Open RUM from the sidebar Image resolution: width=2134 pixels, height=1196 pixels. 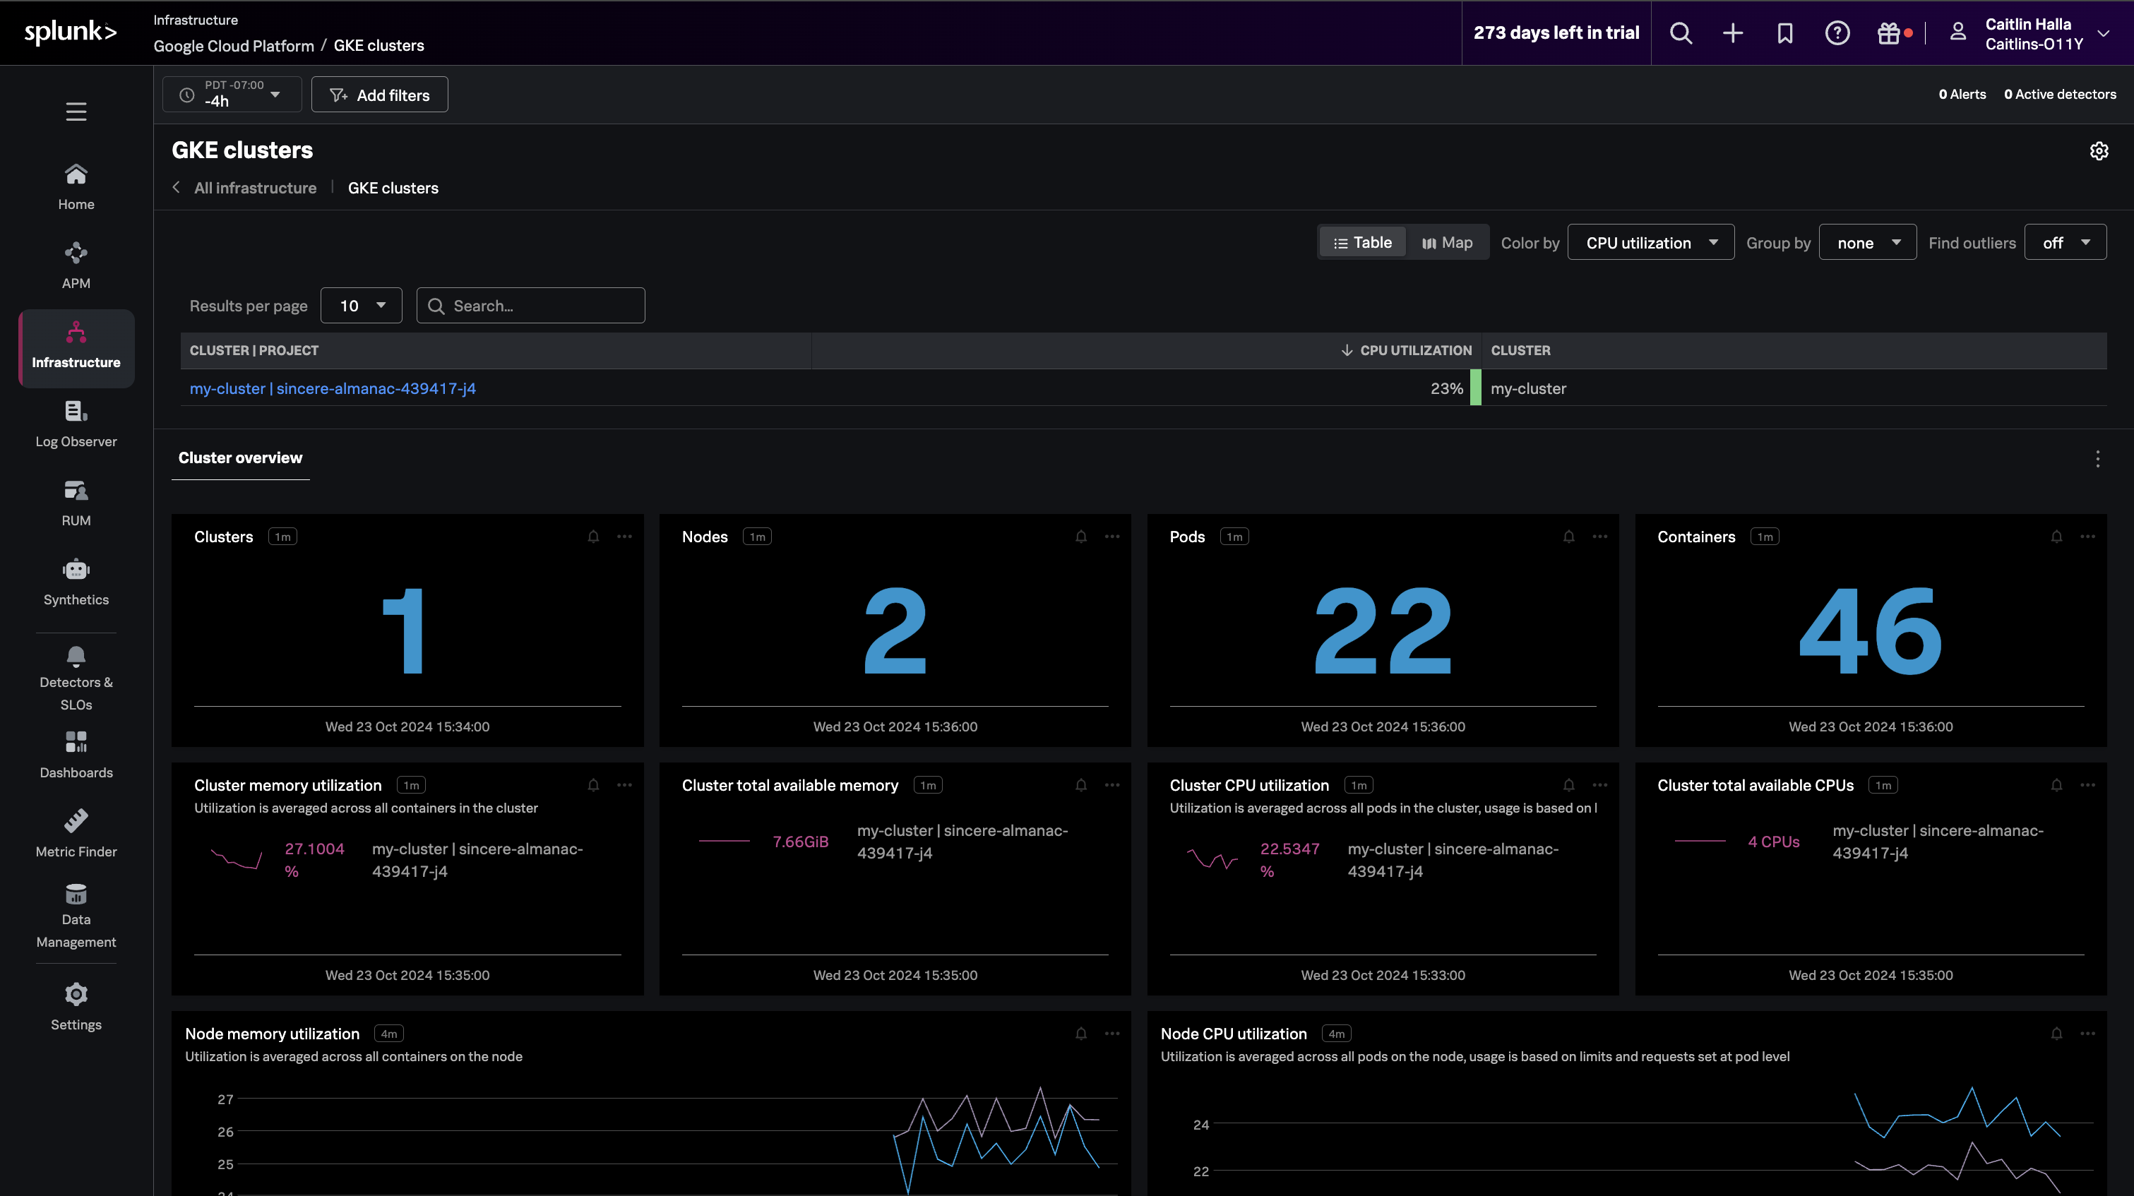76,503
